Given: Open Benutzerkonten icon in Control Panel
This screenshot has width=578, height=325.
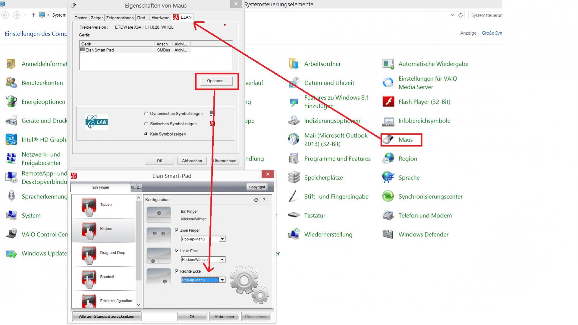Looking at the screenshot, I should 11,83.
